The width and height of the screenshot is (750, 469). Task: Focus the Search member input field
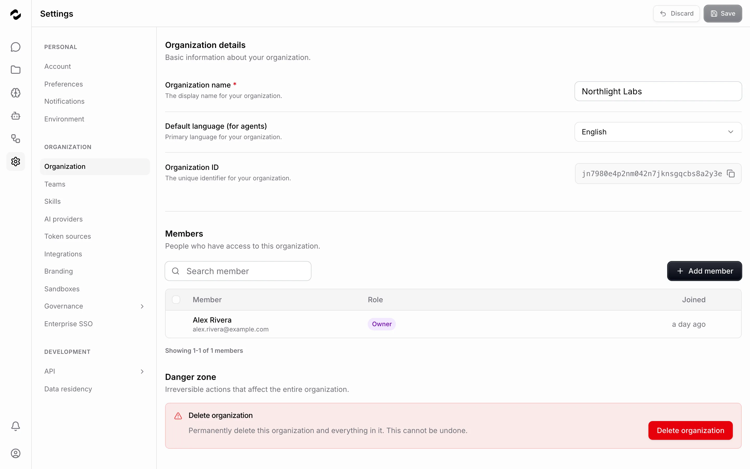238,271
